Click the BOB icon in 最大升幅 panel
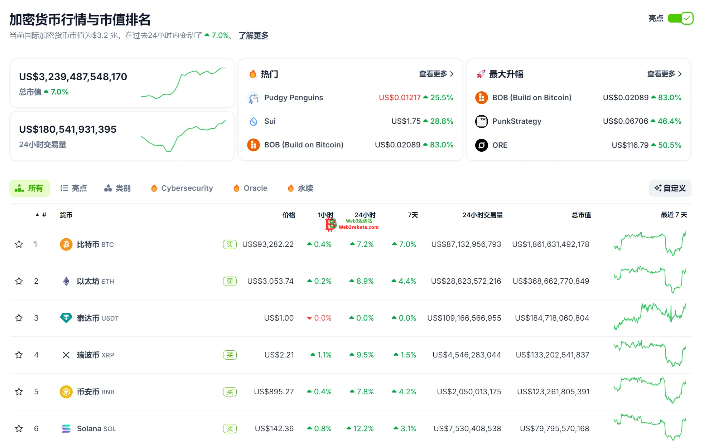This screenshot has width=704, height=448. click(x=482, y=97)
